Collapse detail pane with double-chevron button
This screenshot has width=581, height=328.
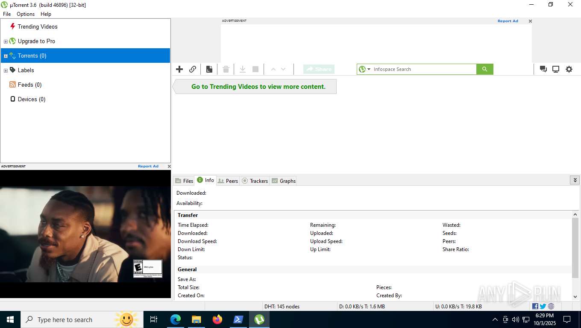tap(575, 180)
